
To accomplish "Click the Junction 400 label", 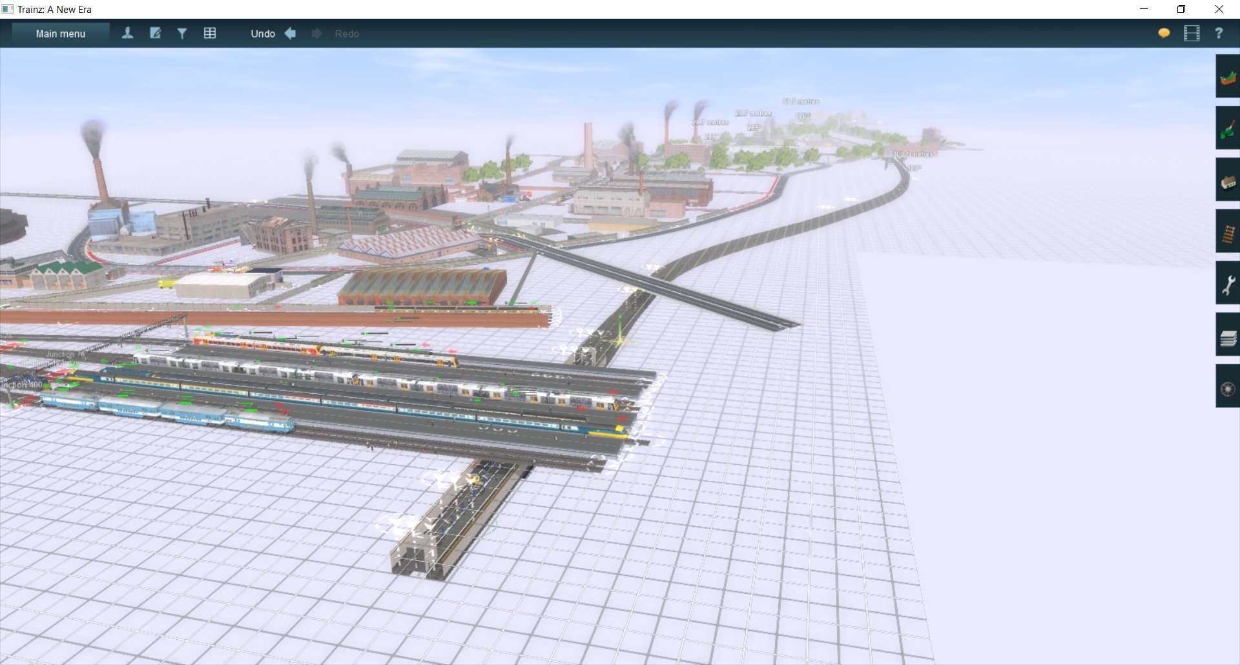I will coord(21,385).
